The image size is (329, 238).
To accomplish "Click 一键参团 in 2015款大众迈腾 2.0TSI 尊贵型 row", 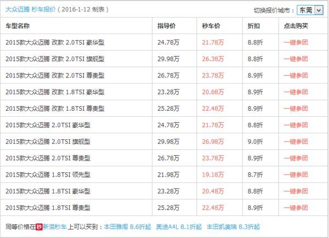I will click(x=296, y=158).
